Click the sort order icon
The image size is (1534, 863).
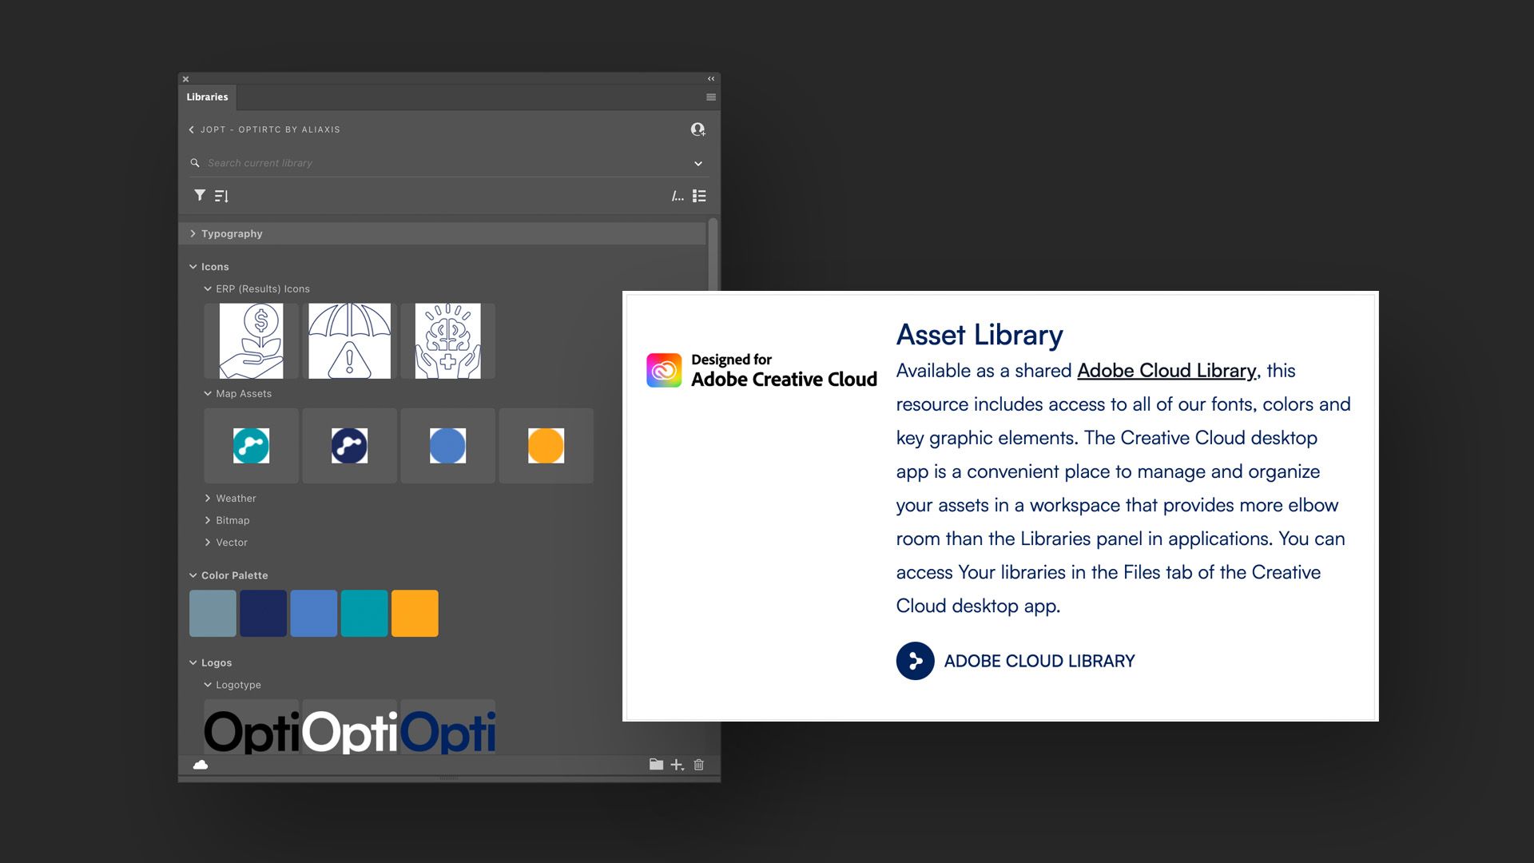pos(222,196)
